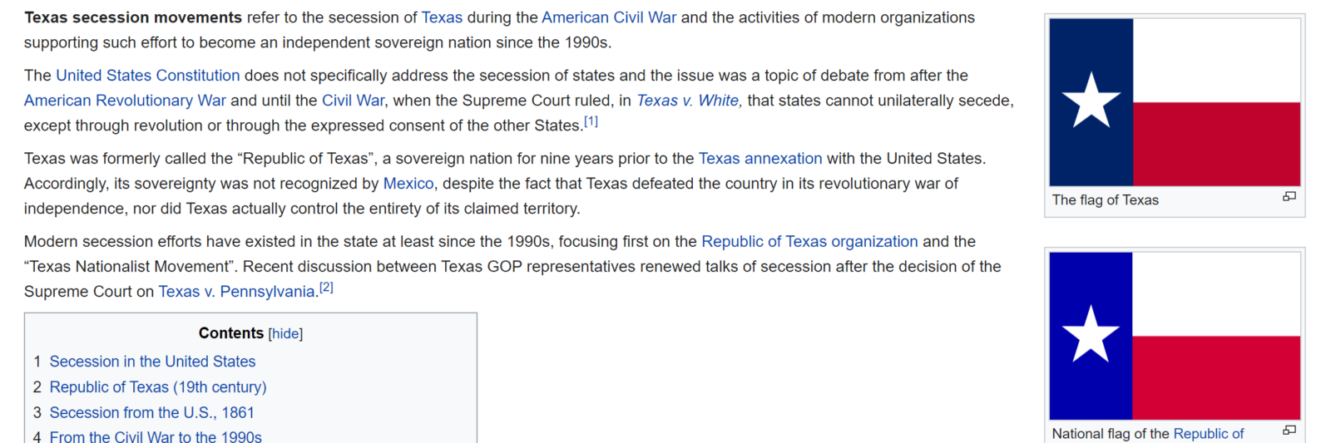
Task: Open the Texas article link
Action: [442, 17]
